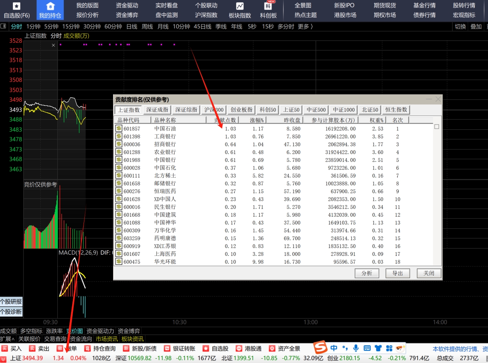
Task: Open 自选股 icon in trade bar
Action: click(206, 348)
